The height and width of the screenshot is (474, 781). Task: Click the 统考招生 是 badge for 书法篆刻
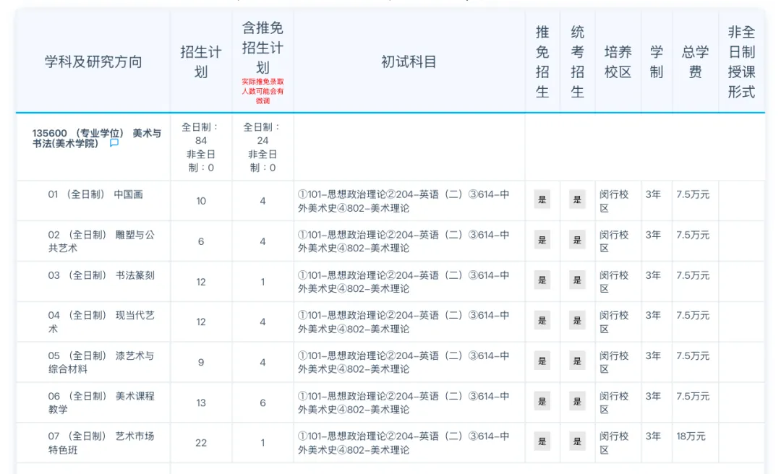pos(577,280)
